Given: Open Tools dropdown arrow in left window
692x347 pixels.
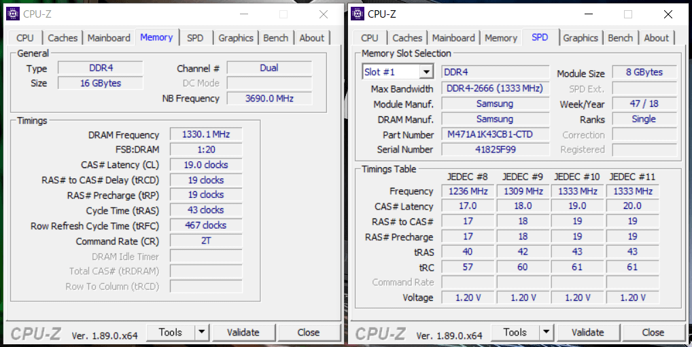Looking at the screenshot, I should point(202,332).
